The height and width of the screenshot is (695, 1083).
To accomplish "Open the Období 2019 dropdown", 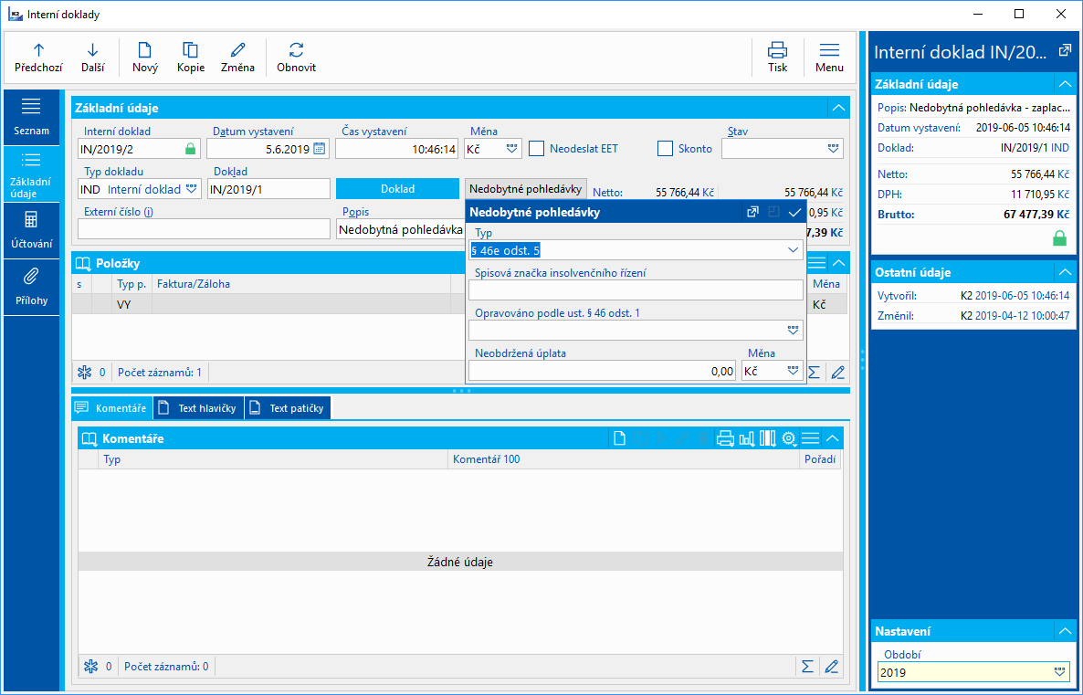I will tap(1059, 672).
